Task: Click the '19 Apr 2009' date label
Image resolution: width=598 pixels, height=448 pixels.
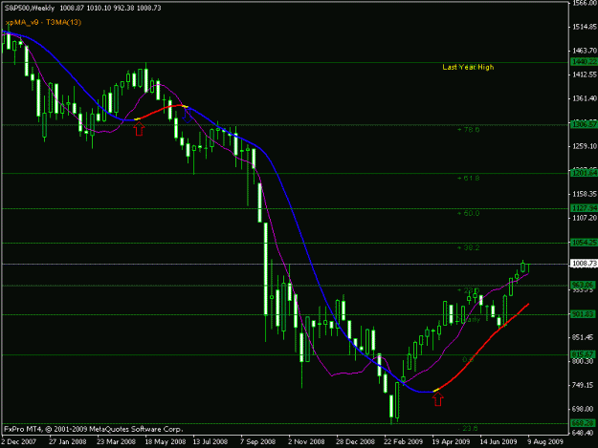Action: pos(451,442)
